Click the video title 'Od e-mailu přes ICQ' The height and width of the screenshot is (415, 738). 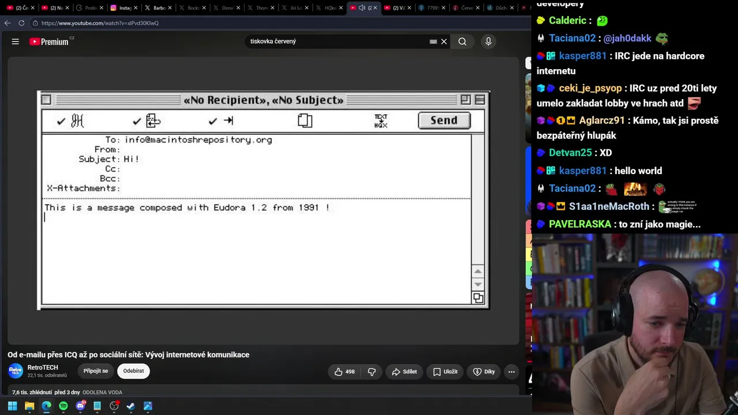click(x=129, y=354)
